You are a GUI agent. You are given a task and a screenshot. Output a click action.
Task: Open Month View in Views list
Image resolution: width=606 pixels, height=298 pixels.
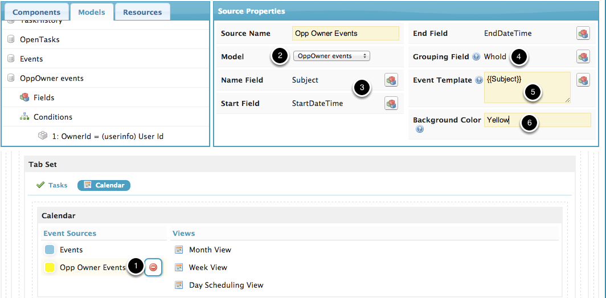pyautogui.click(x=210, y=250)
